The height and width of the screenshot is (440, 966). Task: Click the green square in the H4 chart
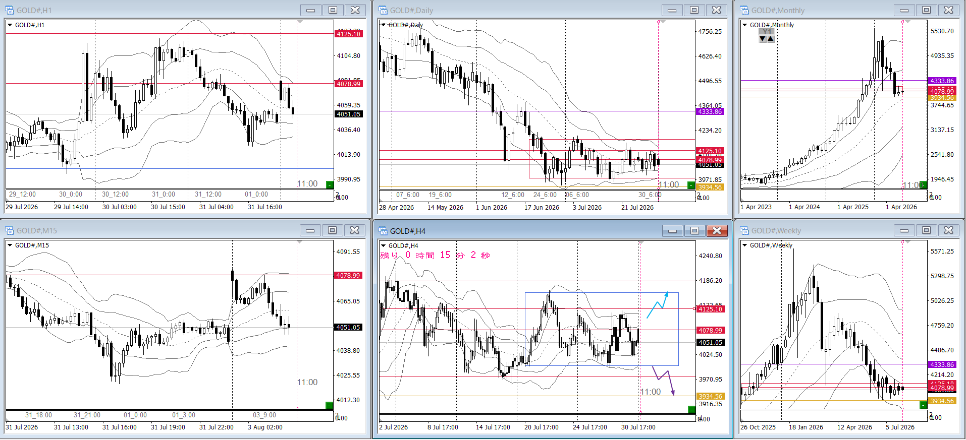pyautogui.click(x=692, y=410)
